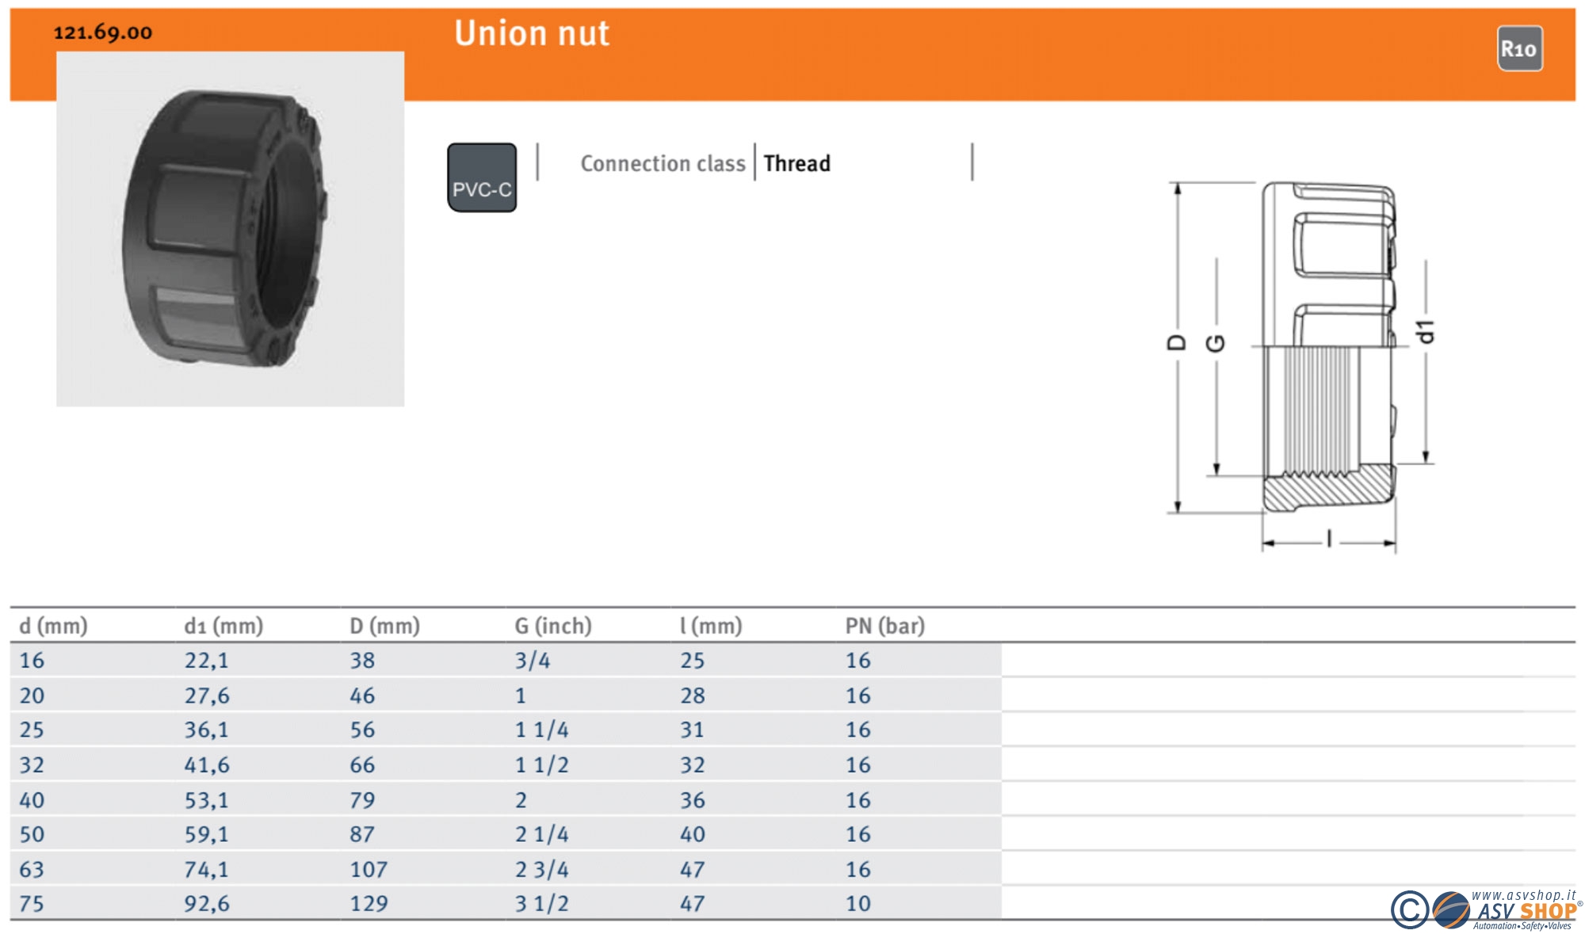Select thread size 2 1/4
This screenshot has width=1585, height=934.
click(x=542, y=834)
